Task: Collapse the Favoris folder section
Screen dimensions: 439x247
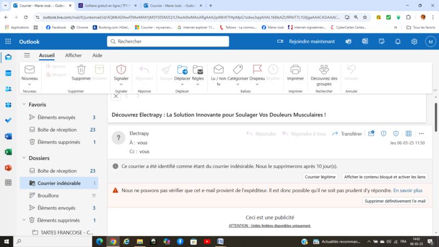Action: pos(24,104)
